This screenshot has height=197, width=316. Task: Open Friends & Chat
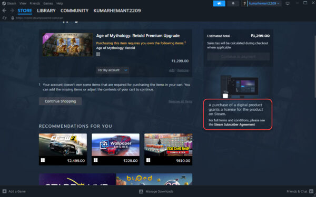[x=297, y=191]
